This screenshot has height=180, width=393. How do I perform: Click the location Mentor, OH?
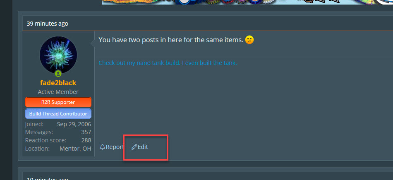[75, 149]
